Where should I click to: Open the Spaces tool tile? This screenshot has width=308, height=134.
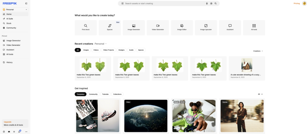(x=109, y=28)
